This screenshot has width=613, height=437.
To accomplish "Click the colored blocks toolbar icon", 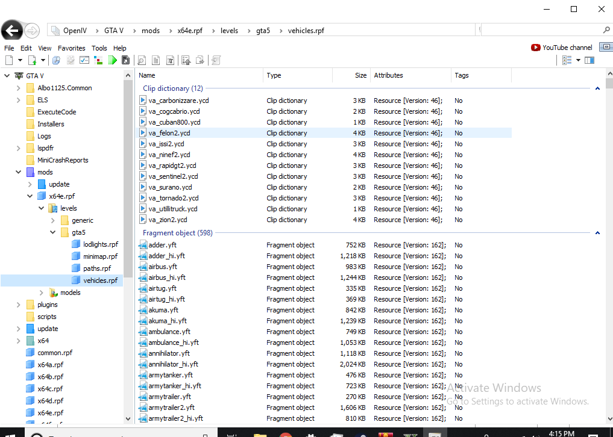I will pyautogui.click(x=98, y=60).
